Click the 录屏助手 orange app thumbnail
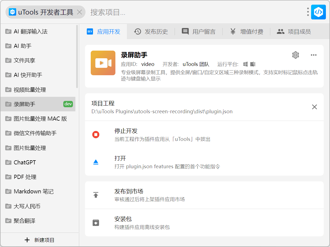330x247 pixels. coord(103,63)
